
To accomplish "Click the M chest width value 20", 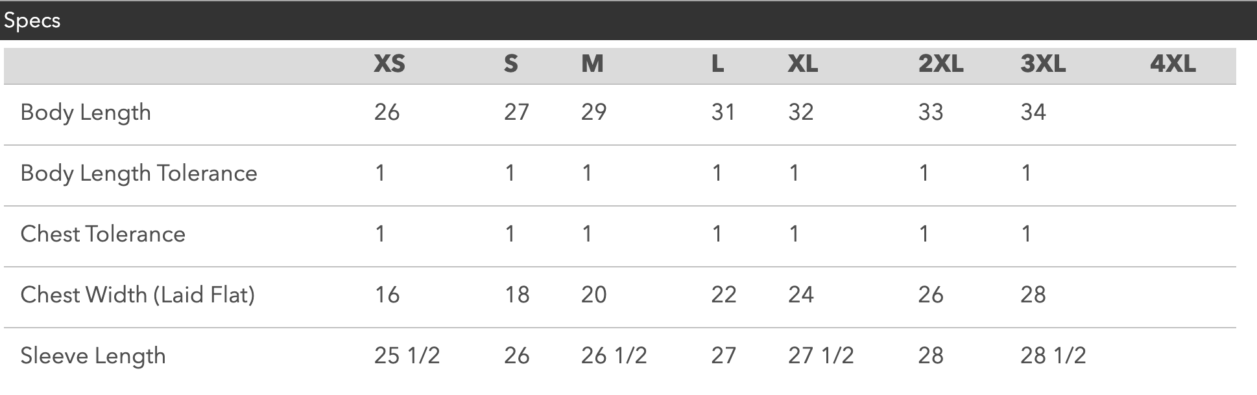I will (x=594, y=295).
